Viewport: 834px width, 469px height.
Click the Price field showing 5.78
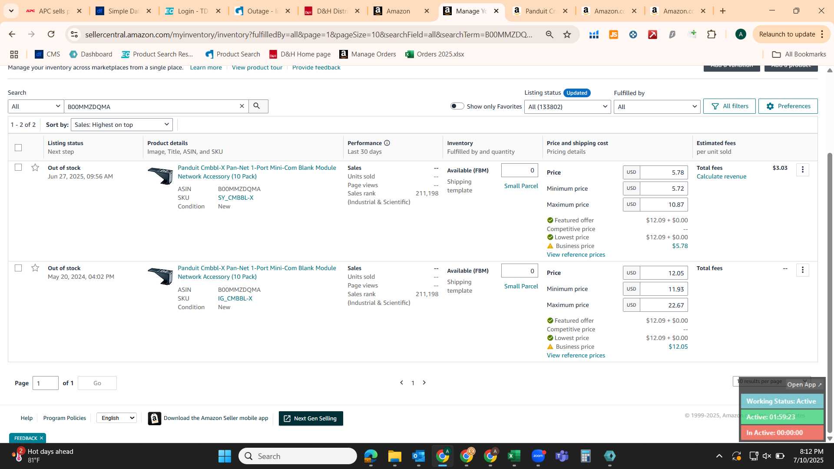pyautogui.click(x=664, y=172)
